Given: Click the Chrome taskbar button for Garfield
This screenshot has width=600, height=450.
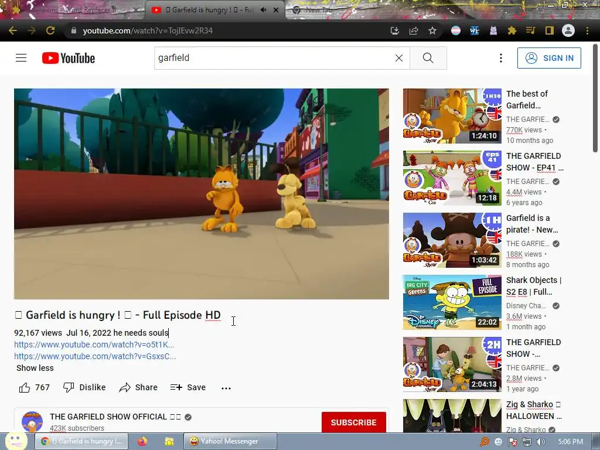Looking at the screenshot, I should coord(81,441).
